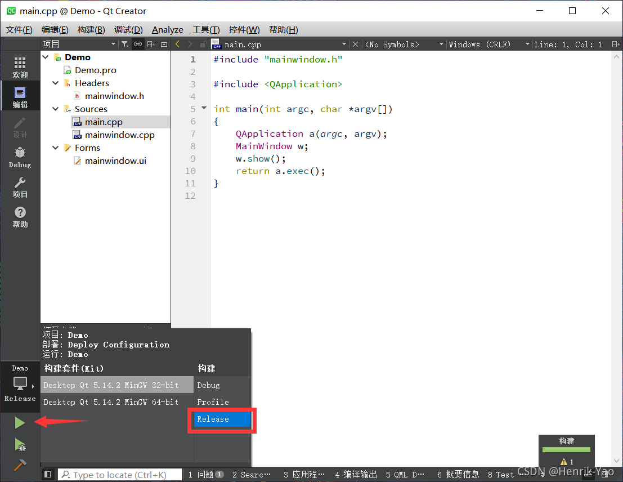
Task: Click the show() call on line 9
Action: (258, 159)
